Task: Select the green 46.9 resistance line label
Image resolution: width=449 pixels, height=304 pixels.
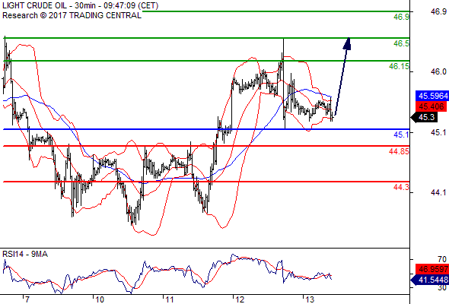Action: (x=401, y=17)
